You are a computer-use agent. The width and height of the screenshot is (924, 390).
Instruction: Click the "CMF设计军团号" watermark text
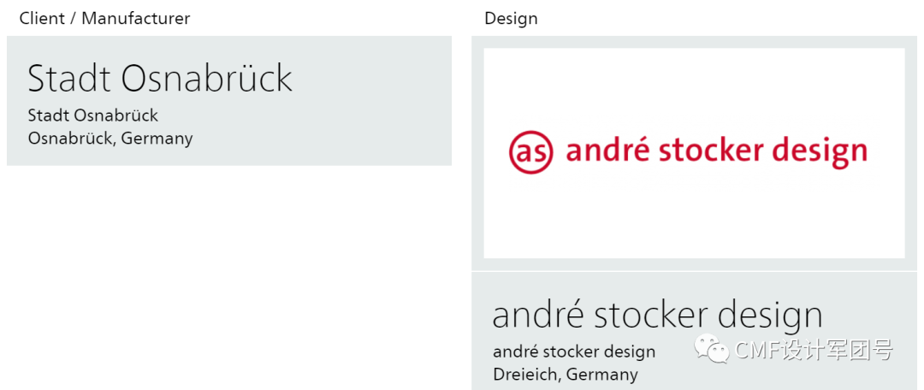point(814,350)
